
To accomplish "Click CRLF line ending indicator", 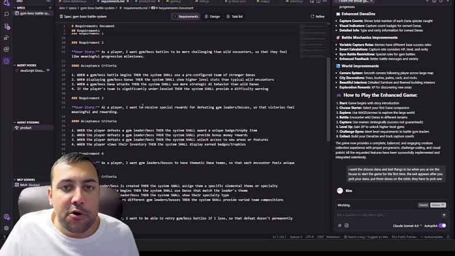I will pos(320,237).
